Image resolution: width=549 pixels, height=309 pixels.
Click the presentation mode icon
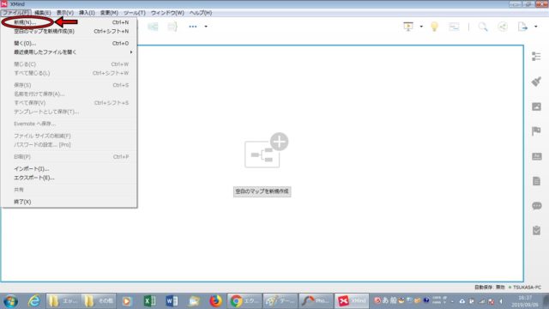point(408,27)
